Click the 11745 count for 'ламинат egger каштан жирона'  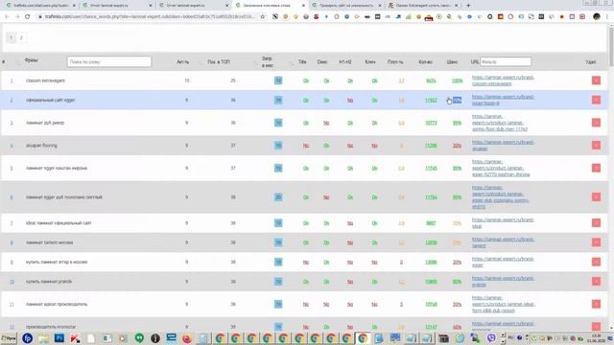431,169
